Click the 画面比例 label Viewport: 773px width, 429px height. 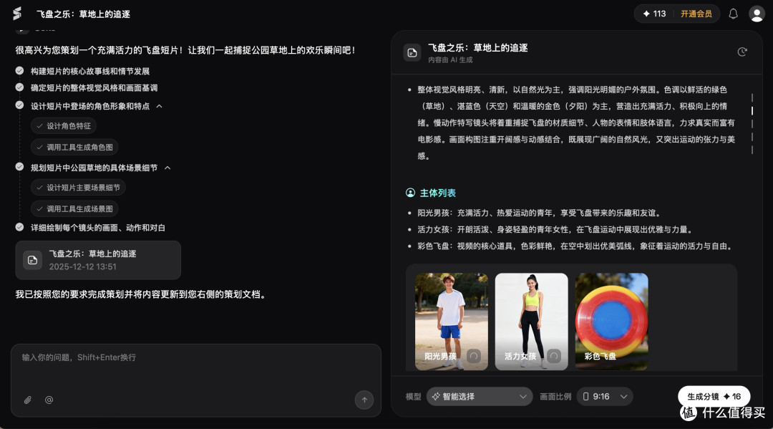point(555,397)
